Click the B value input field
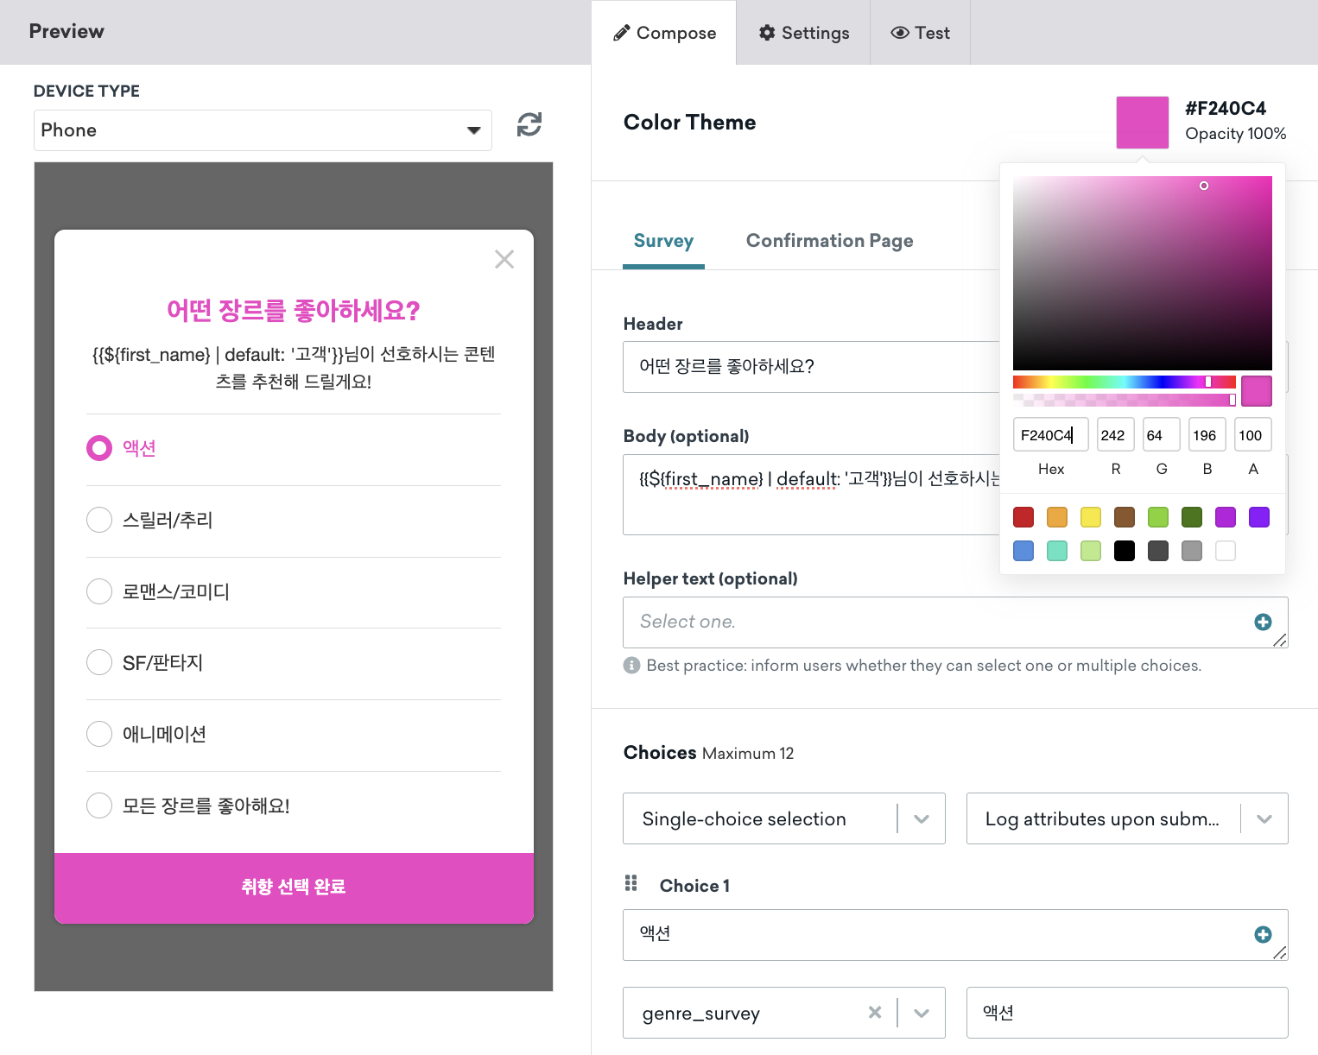 [x=1207, y=435]
